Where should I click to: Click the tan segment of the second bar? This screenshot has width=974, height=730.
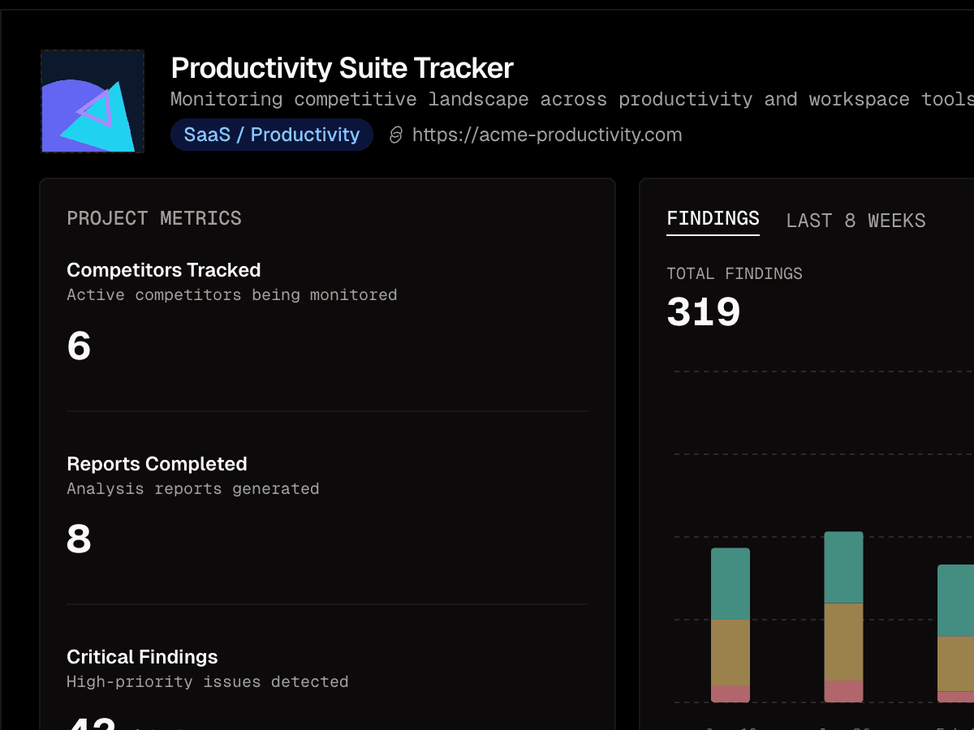coord(843,642)
